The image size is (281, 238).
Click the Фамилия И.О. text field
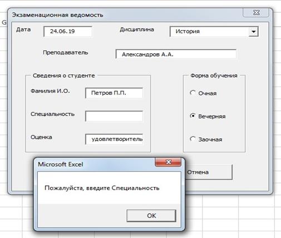(114, 93)
